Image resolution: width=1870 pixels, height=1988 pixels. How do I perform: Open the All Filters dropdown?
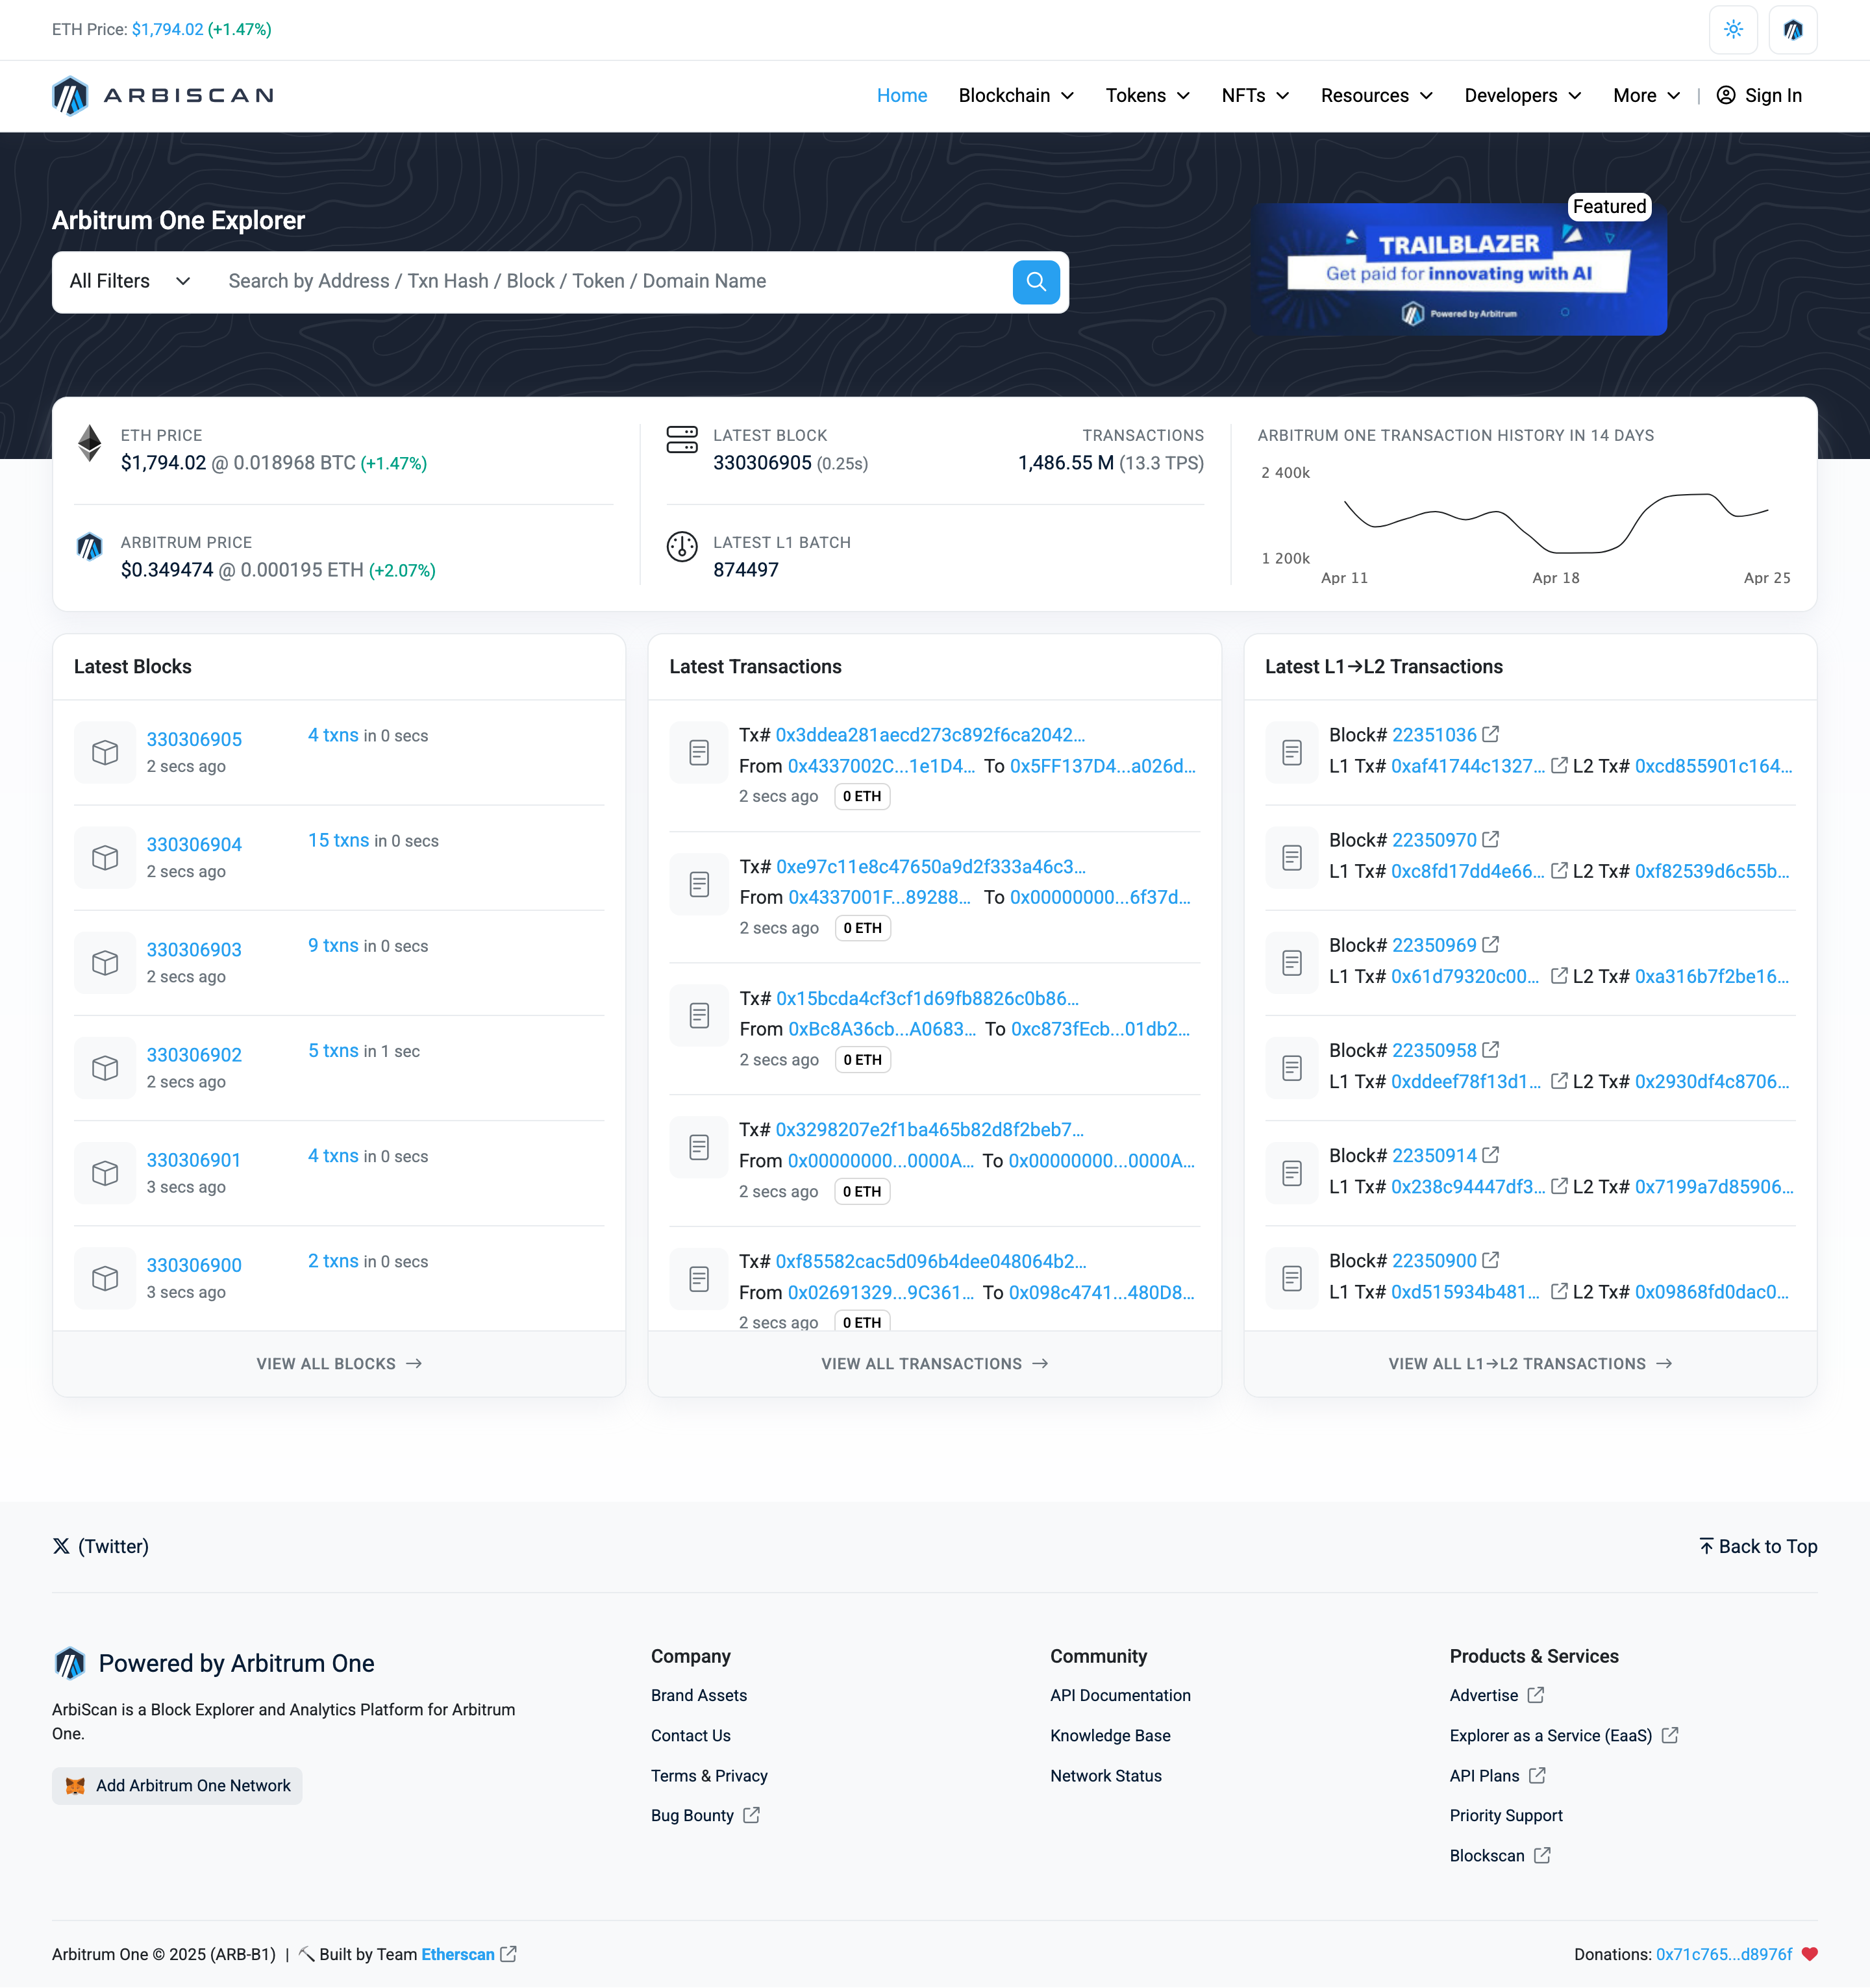tap(130, 282)
